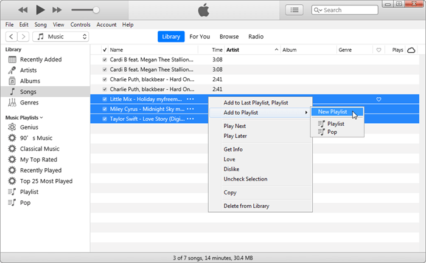Image resolution: width=426 pixels, height=263 pixels.
Task: Open the Genius playlist
Action: 45,127
